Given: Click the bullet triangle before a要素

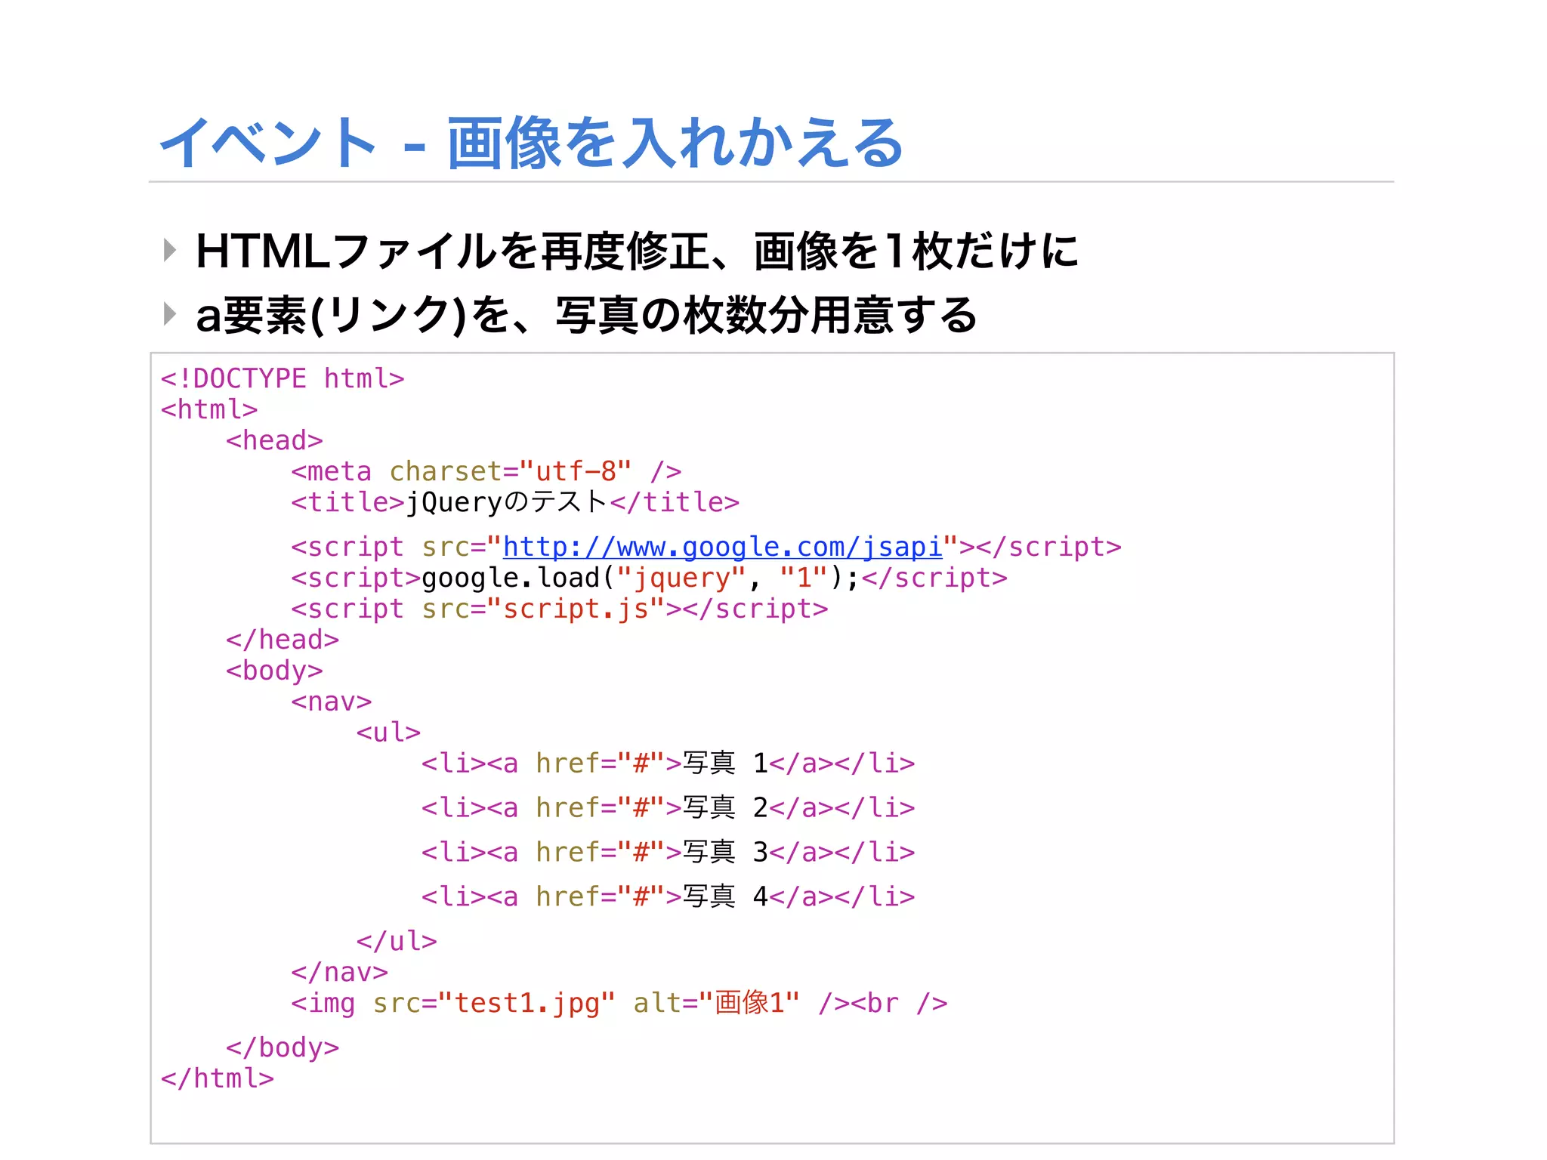Looking at the screenshot, I should 170,313.
